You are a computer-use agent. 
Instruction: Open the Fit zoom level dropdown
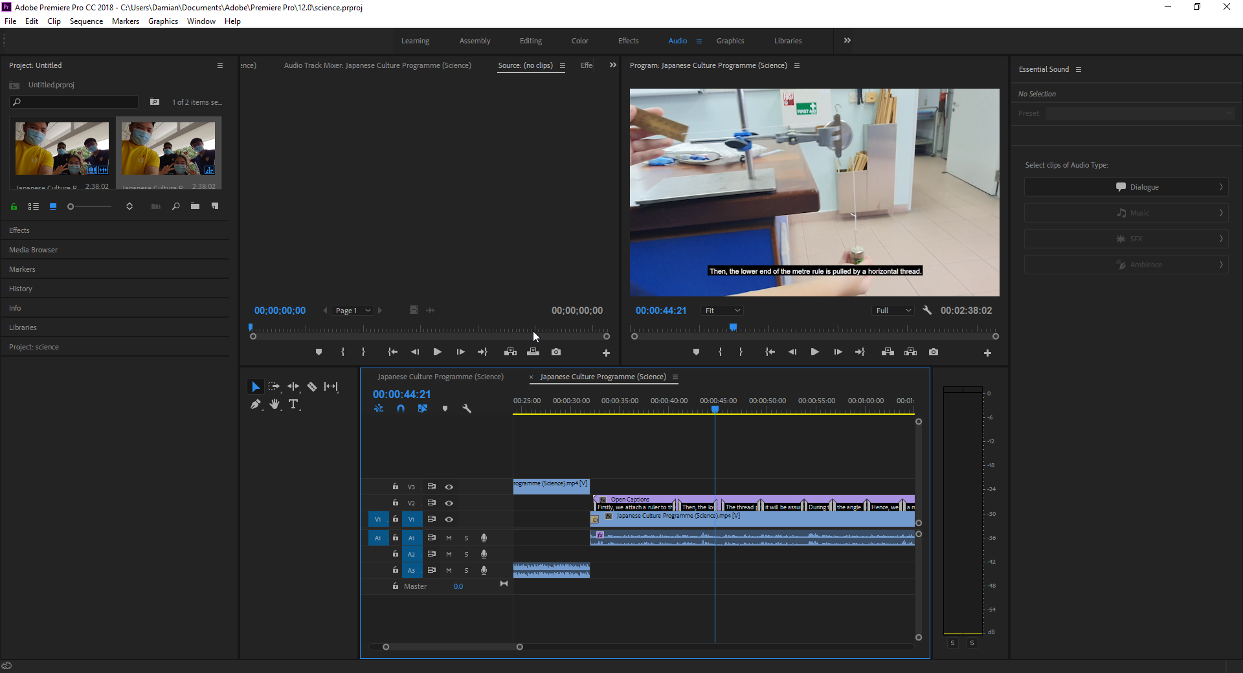click(722, 311)
